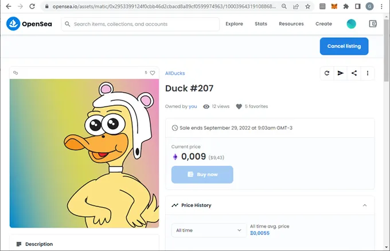Click the transfer arrow icon
The width and height of the screenshot is (390, 251).
(341, 73)
